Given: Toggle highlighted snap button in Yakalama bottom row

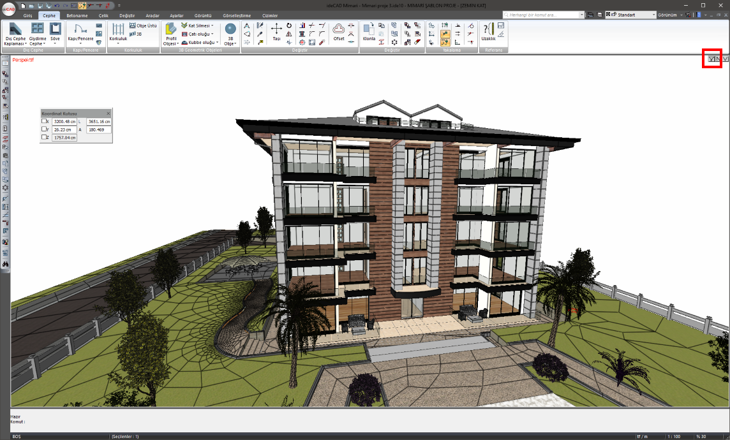Looking at the screenshot, I should [x=445, y=42].
